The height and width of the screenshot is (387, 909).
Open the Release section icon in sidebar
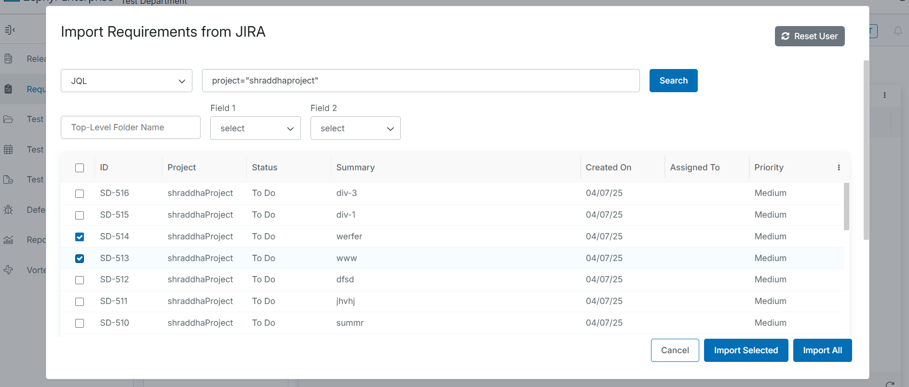8,59
